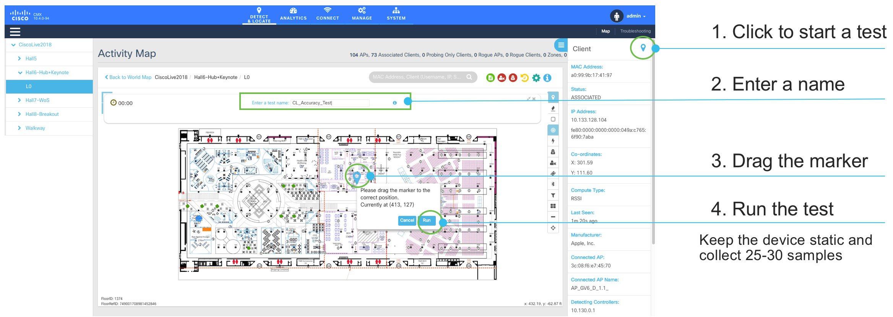Viewport: 893px width, 317px height.
Task: Toggle interferers bolt layer in map toolbar
Action: click(553, 141)
